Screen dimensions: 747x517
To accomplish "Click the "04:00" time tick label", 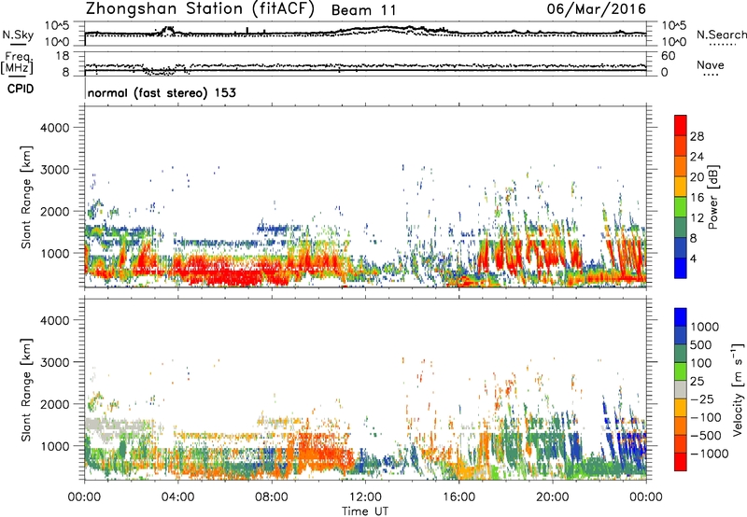I will [x=177, y=497].
